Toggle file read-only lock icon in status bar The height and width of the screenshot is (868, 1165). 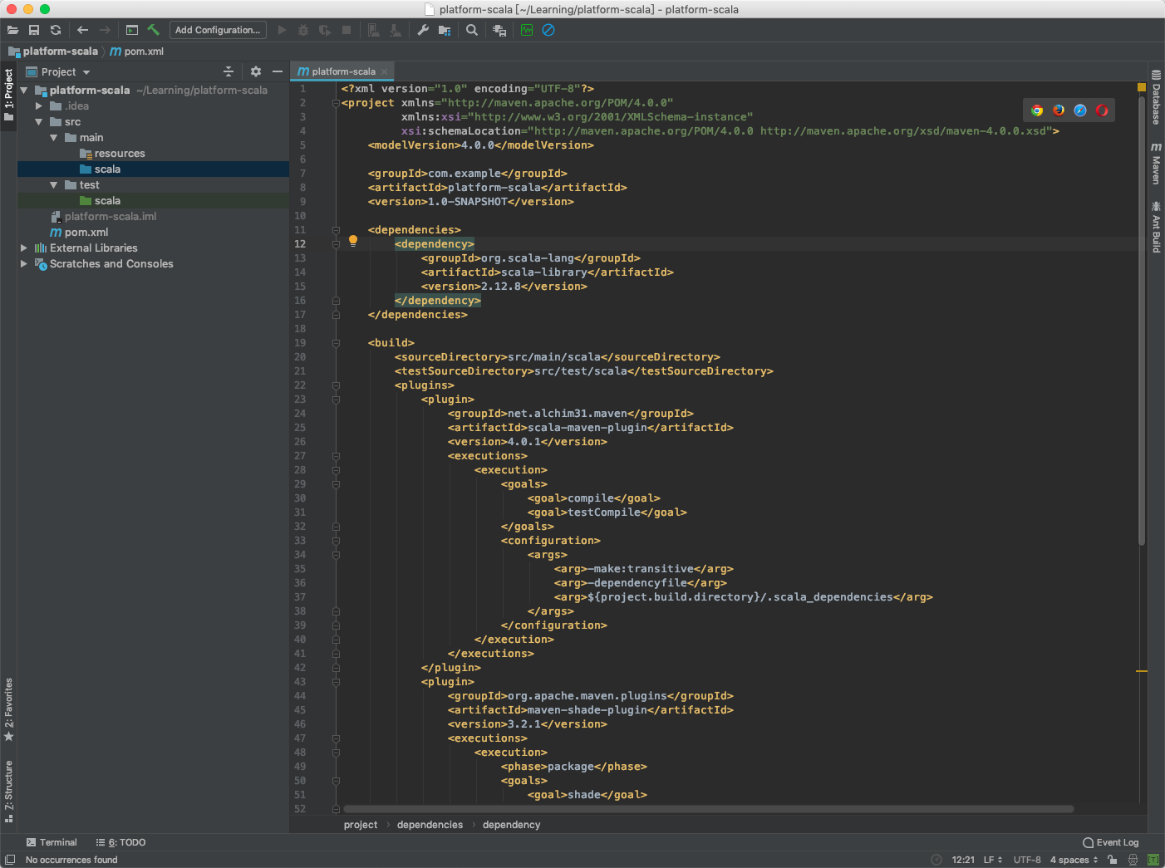1113,860
